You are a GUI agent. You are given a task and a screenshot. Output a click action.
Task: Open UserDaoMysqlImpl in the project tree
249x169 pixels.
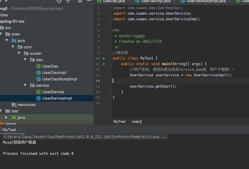(x=59, y=79)
